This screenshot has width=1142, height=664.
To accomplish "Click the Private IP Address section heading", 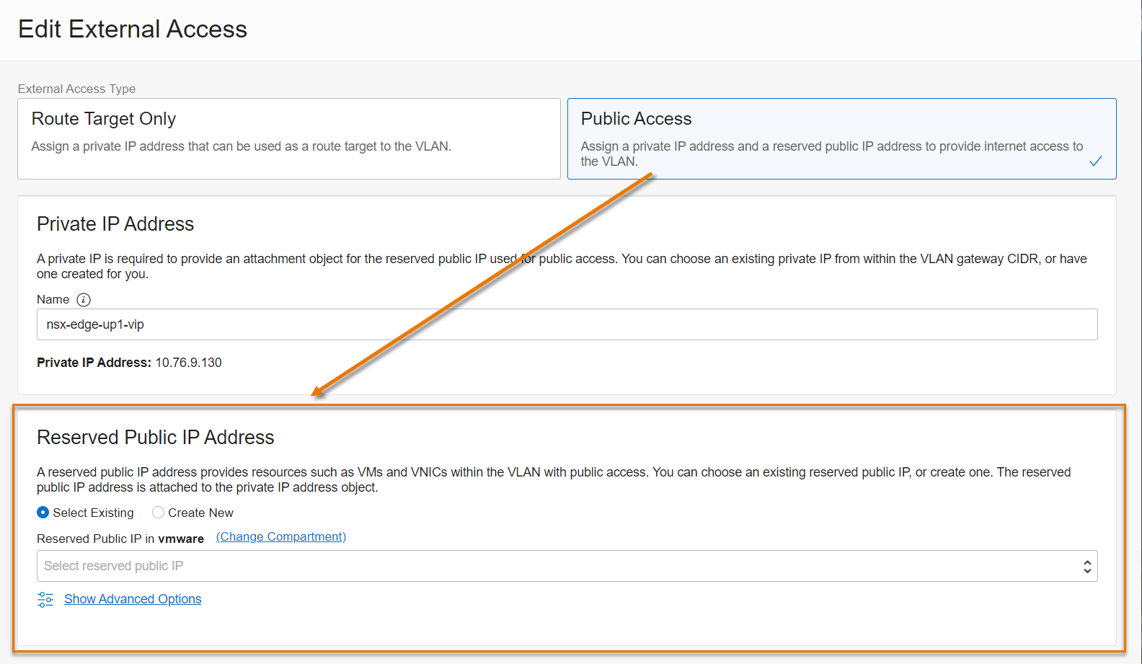I will click(115, 224).
